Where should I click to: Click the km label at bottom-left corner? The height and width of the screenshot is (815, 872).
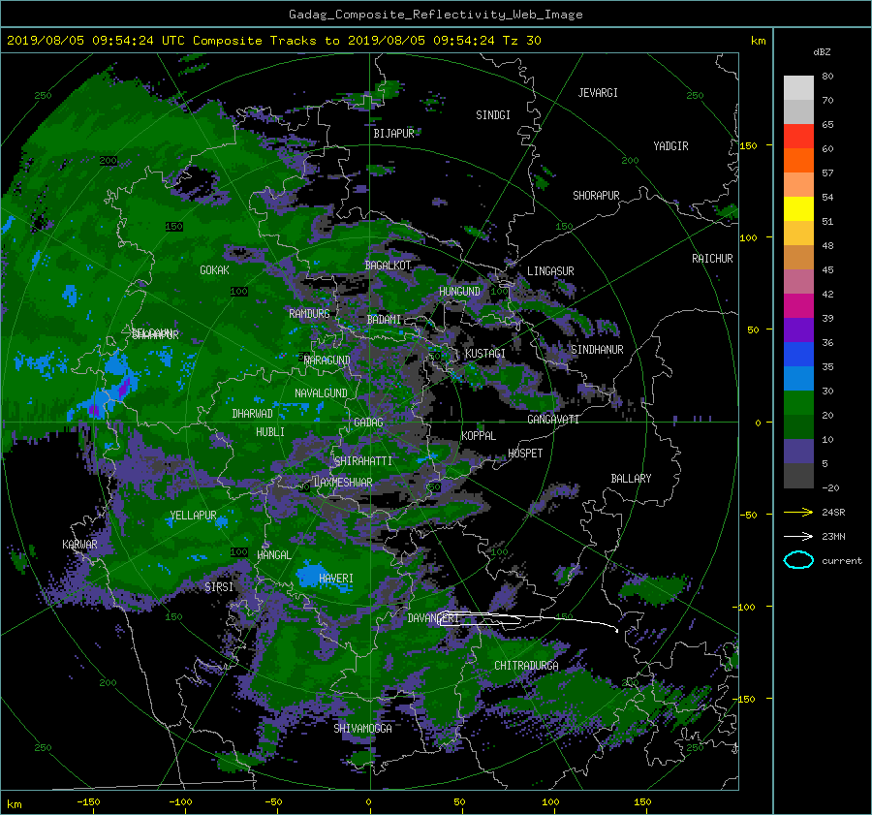click(15, 804)
